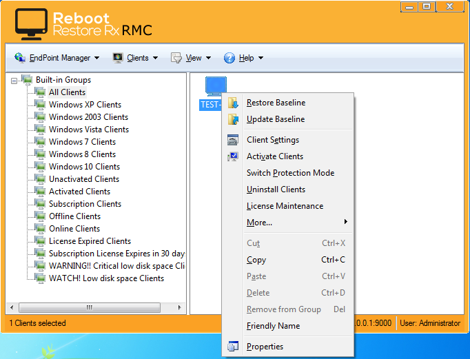Click the tree scrollbar right arrow
The image size is (470, 359).
point(180,307)
